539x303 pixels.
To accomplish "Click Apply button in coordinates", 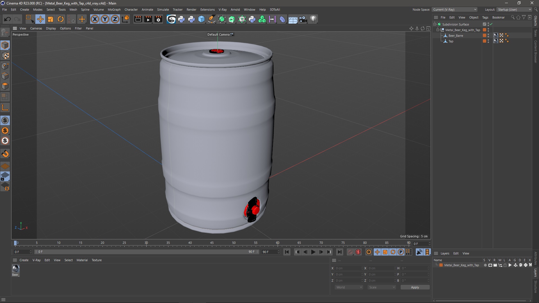I will point(415,287).
